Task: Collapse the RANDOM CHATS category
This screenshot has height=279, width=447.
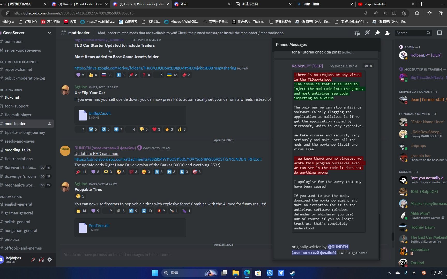Action: point(11,197)
